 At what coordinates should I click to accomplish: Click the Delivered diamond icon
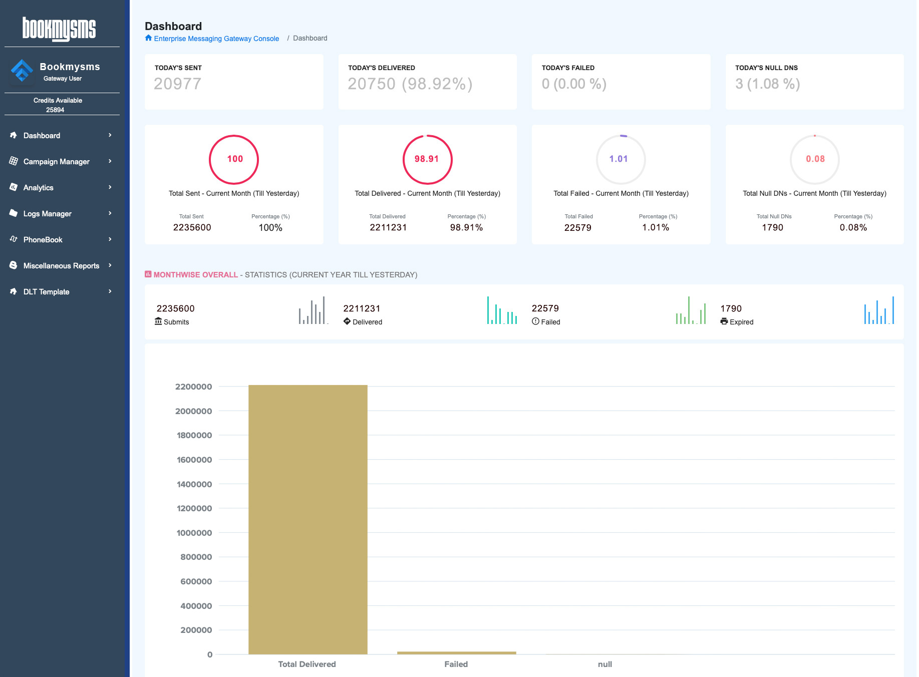[x=347, y=321]
